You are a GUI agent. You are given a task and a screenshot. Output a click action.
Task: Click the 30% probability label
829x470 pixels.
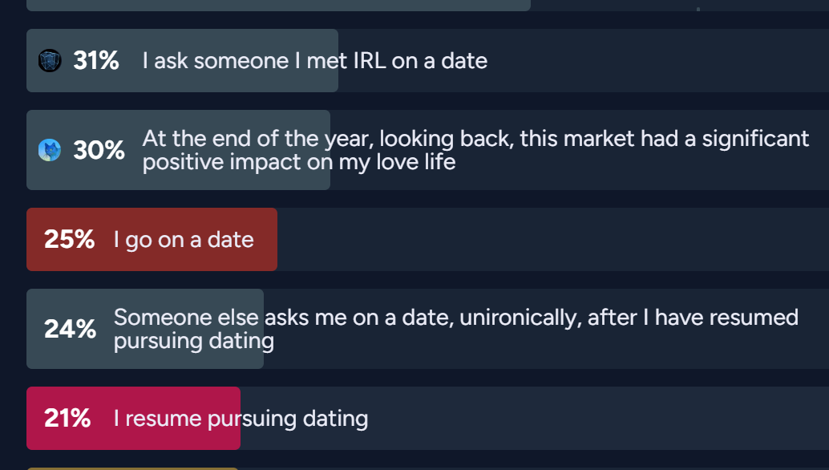tap(99, 150)
